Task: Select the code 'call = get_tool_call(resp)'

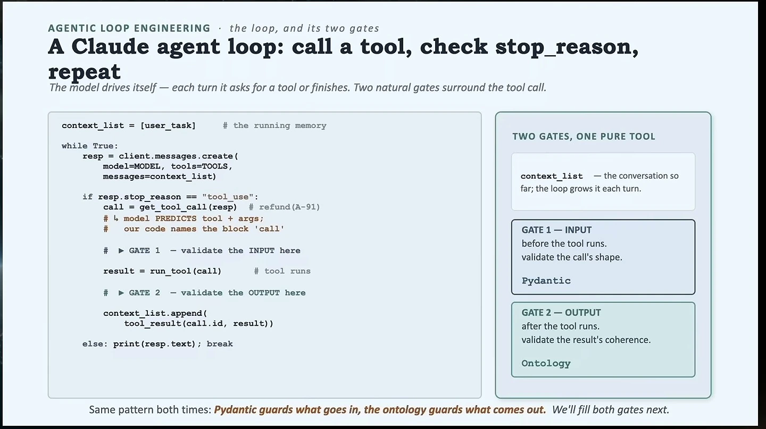Action: [x=170, y=207]
